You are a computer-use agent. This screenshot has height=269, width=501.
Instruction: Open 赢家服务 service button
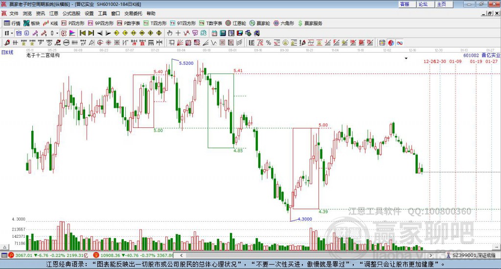[310, 23]
